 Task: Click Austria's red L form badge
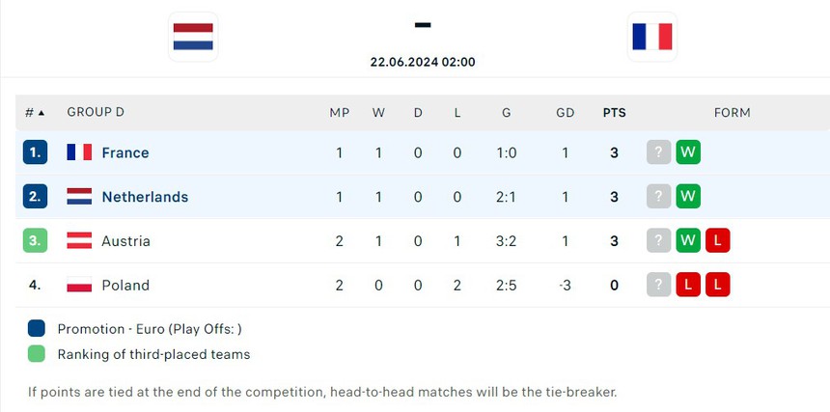[x=717, y=240]
